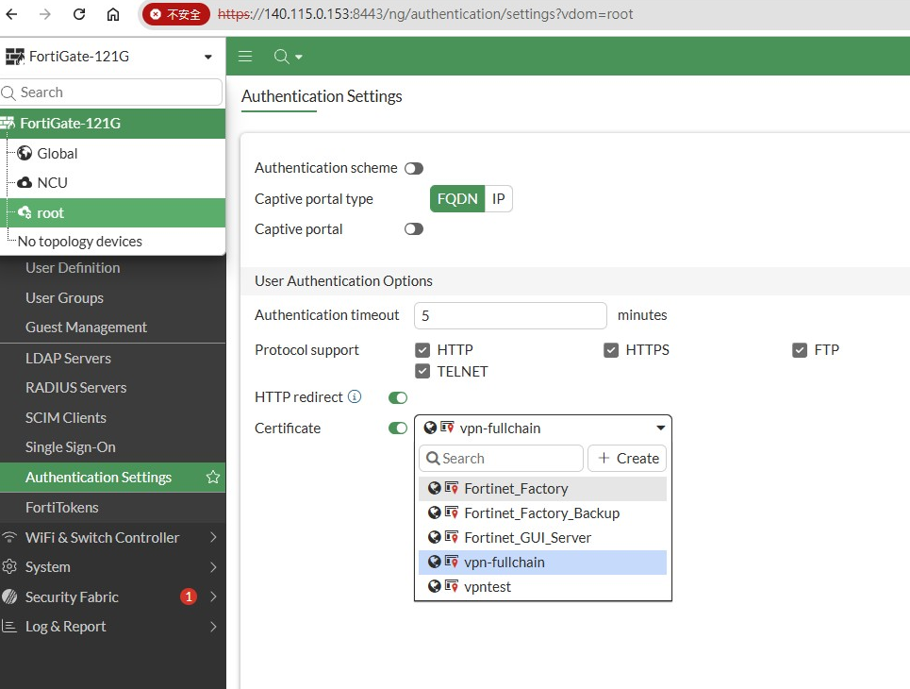Click the Authentication timeout input field

click(509, 315)
